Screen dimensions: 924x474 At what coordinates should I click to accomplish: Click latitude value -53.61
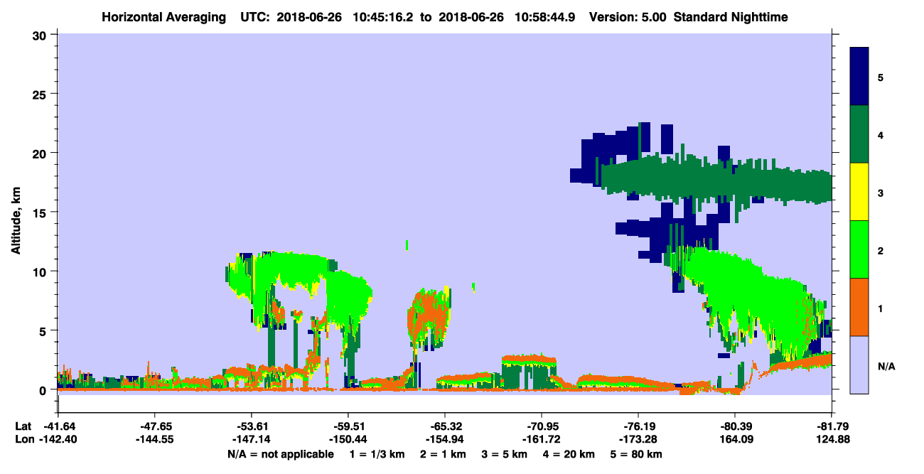(x=251, y=426)
